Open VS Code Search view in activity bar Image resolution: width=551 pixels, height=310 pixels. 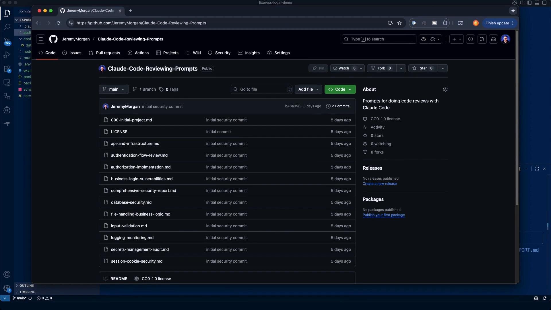pyautogui.click(x=7, y=27)
